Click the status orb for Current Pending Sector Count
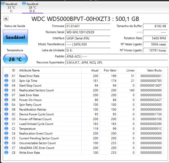169x163 pixels. pyautogui.click(x=6, y=138)
